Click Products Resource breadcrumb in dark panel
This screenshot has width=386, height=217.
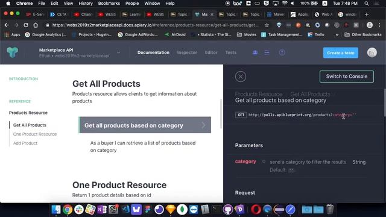pos(259,94)
